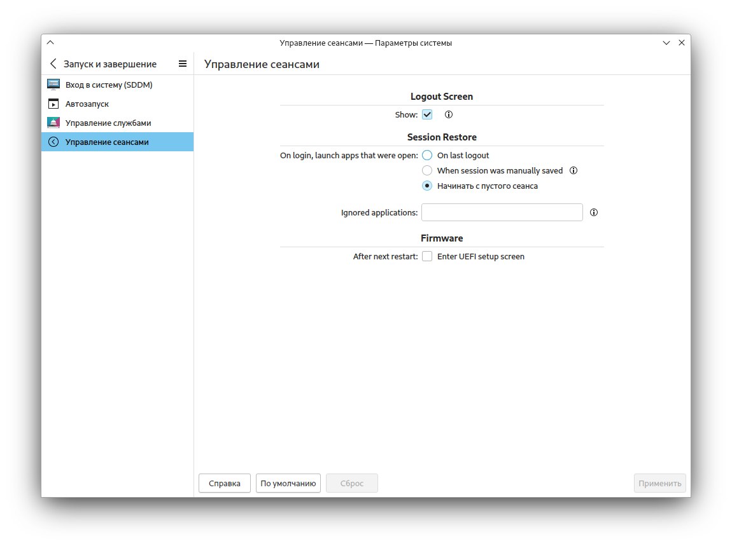The image size is (732, 546).
Task: Select On last logout option
Action: (427, 155)
